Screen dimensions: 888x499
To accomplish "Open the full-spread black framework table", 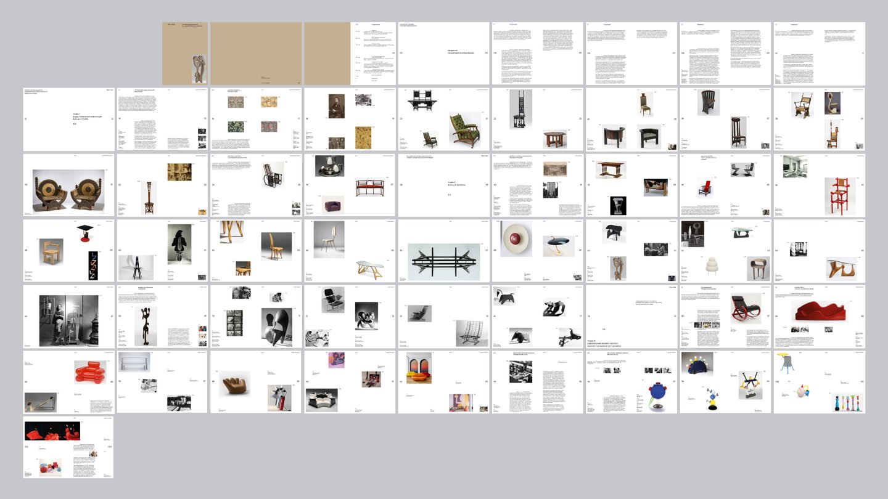I will click(443, 251).
